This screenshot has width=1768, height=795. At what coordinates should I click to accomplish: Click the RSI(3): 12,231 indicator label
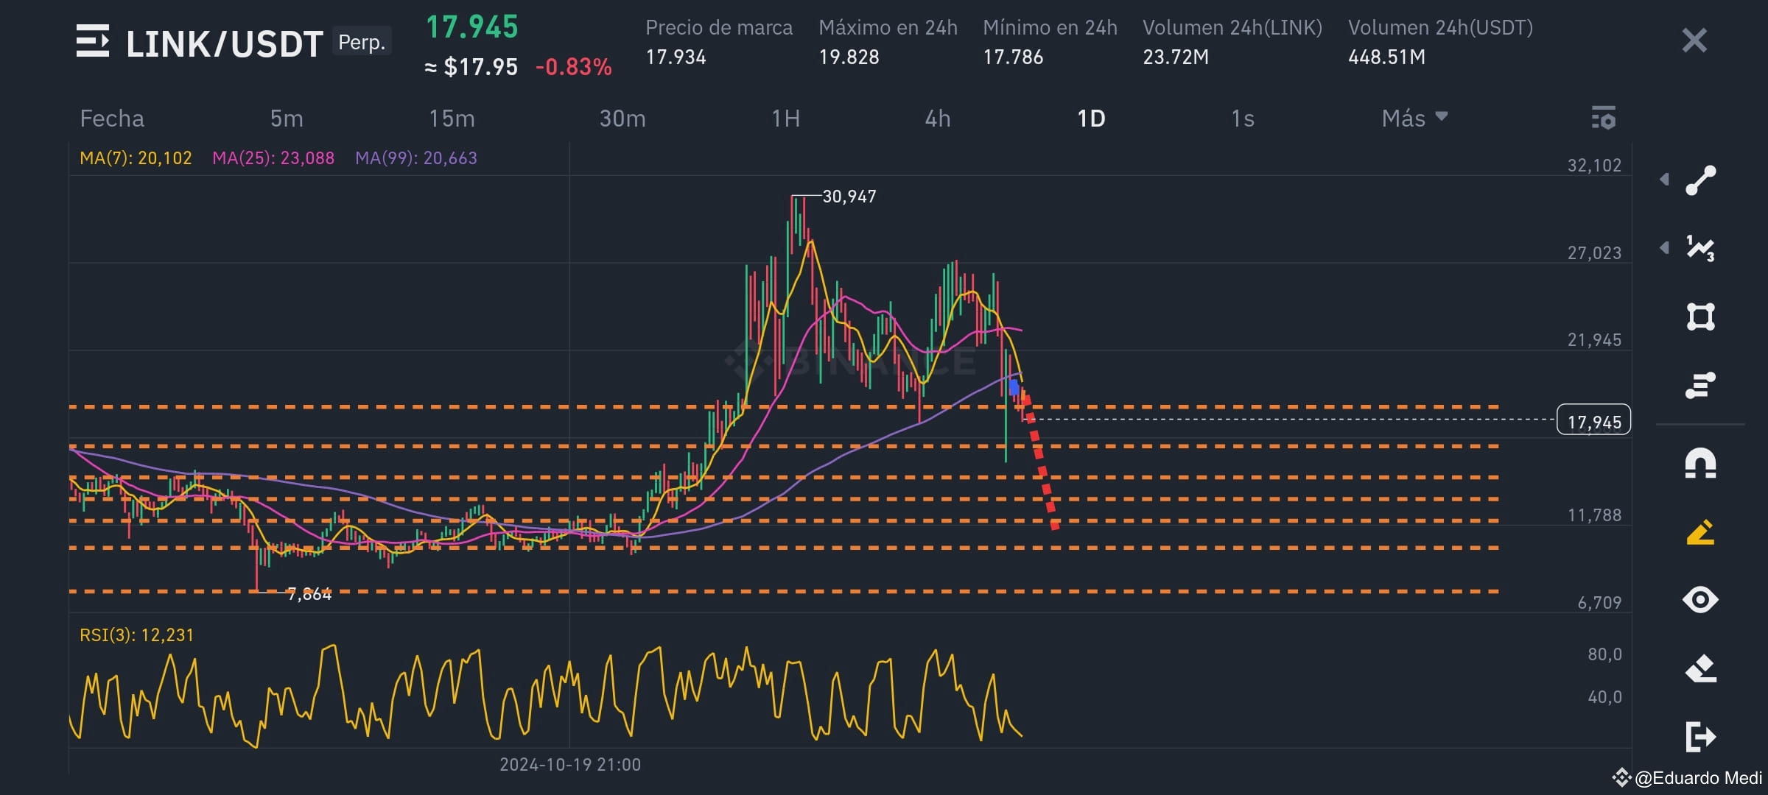(136, 635)
